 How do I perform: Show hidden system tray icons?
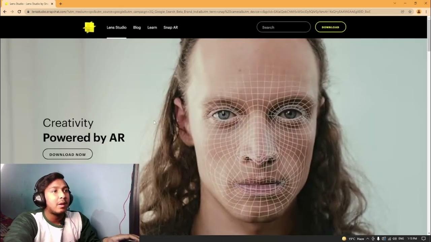(x=368, y=239)
